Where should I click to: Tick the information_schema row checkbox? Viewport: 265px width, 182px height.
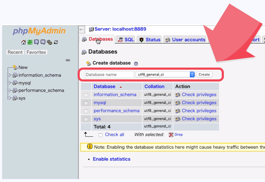[x=86, y=95]
